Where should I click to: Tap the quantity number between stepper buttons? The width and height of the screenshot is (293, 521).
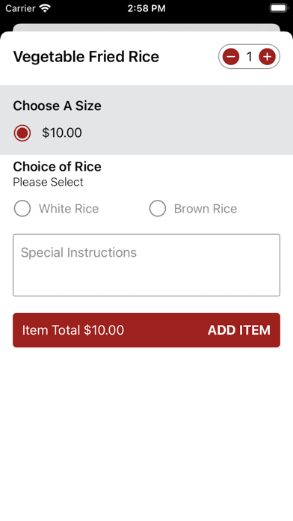249,57
